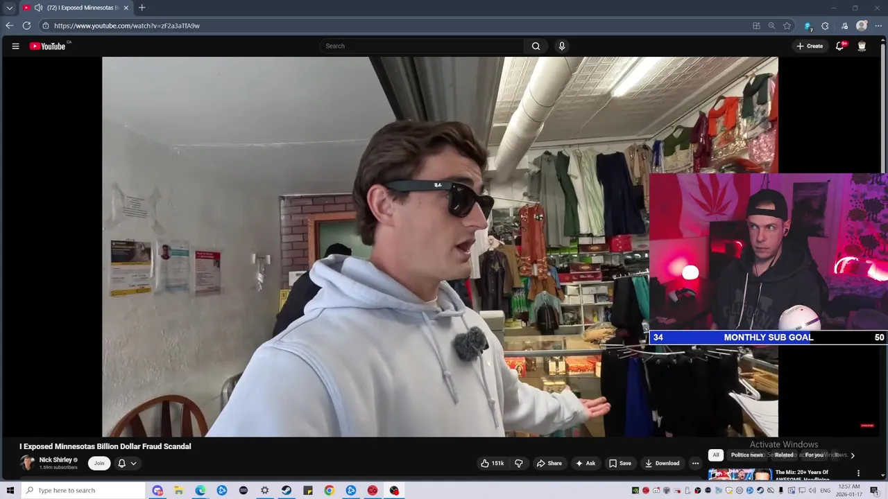Open the Nick Shirley channel name link

[x=55, y=459]
